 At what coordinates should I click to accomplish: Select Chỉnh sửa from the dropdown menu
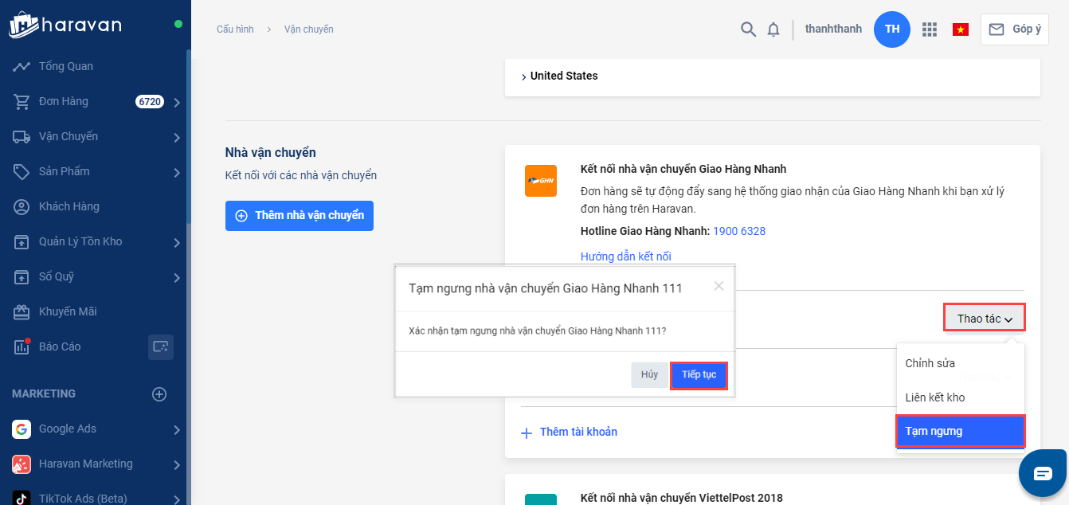930,363
